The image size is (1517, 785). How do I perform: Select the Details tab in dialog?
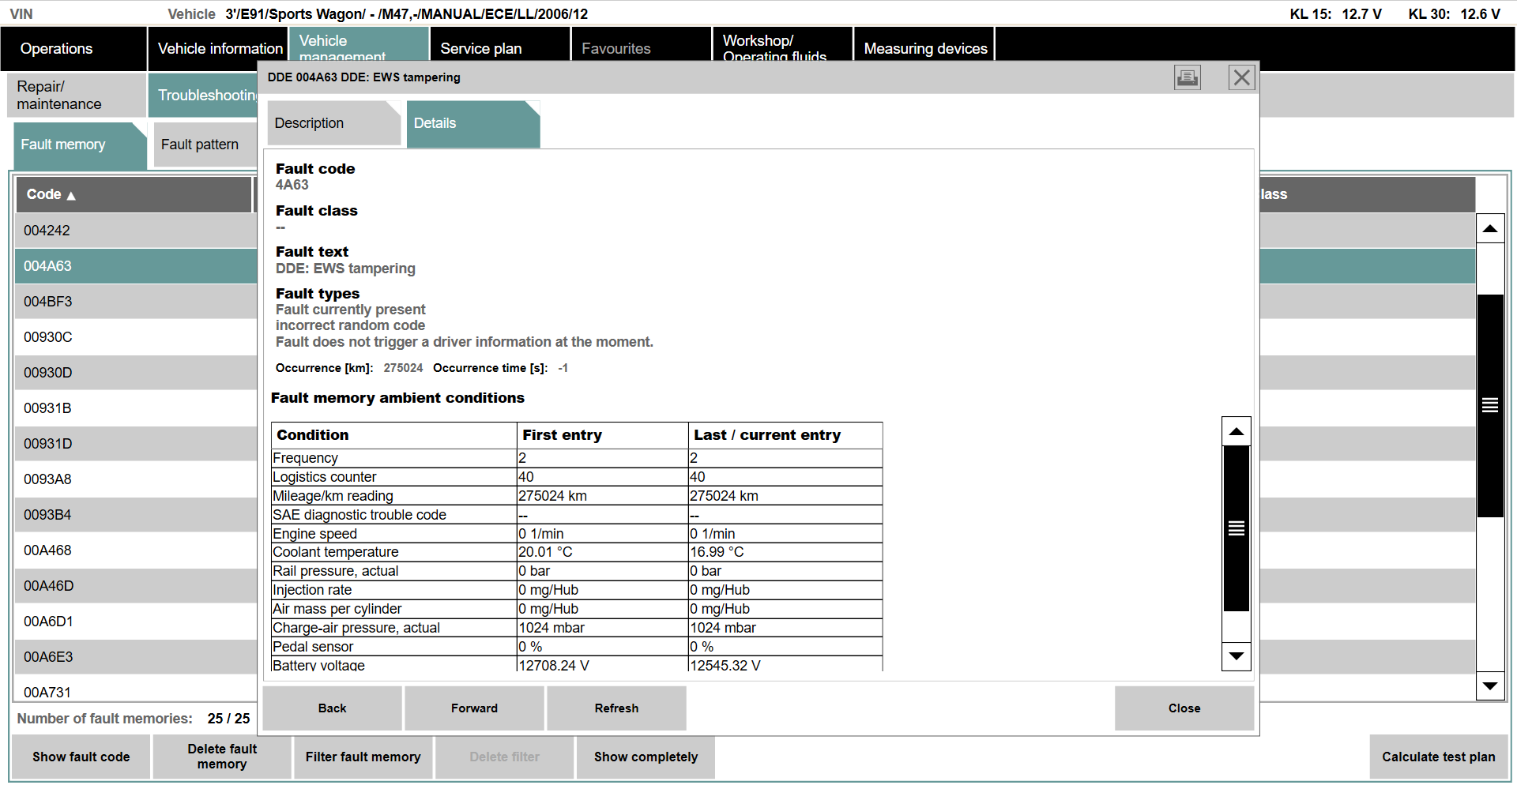tap(472, 123)
